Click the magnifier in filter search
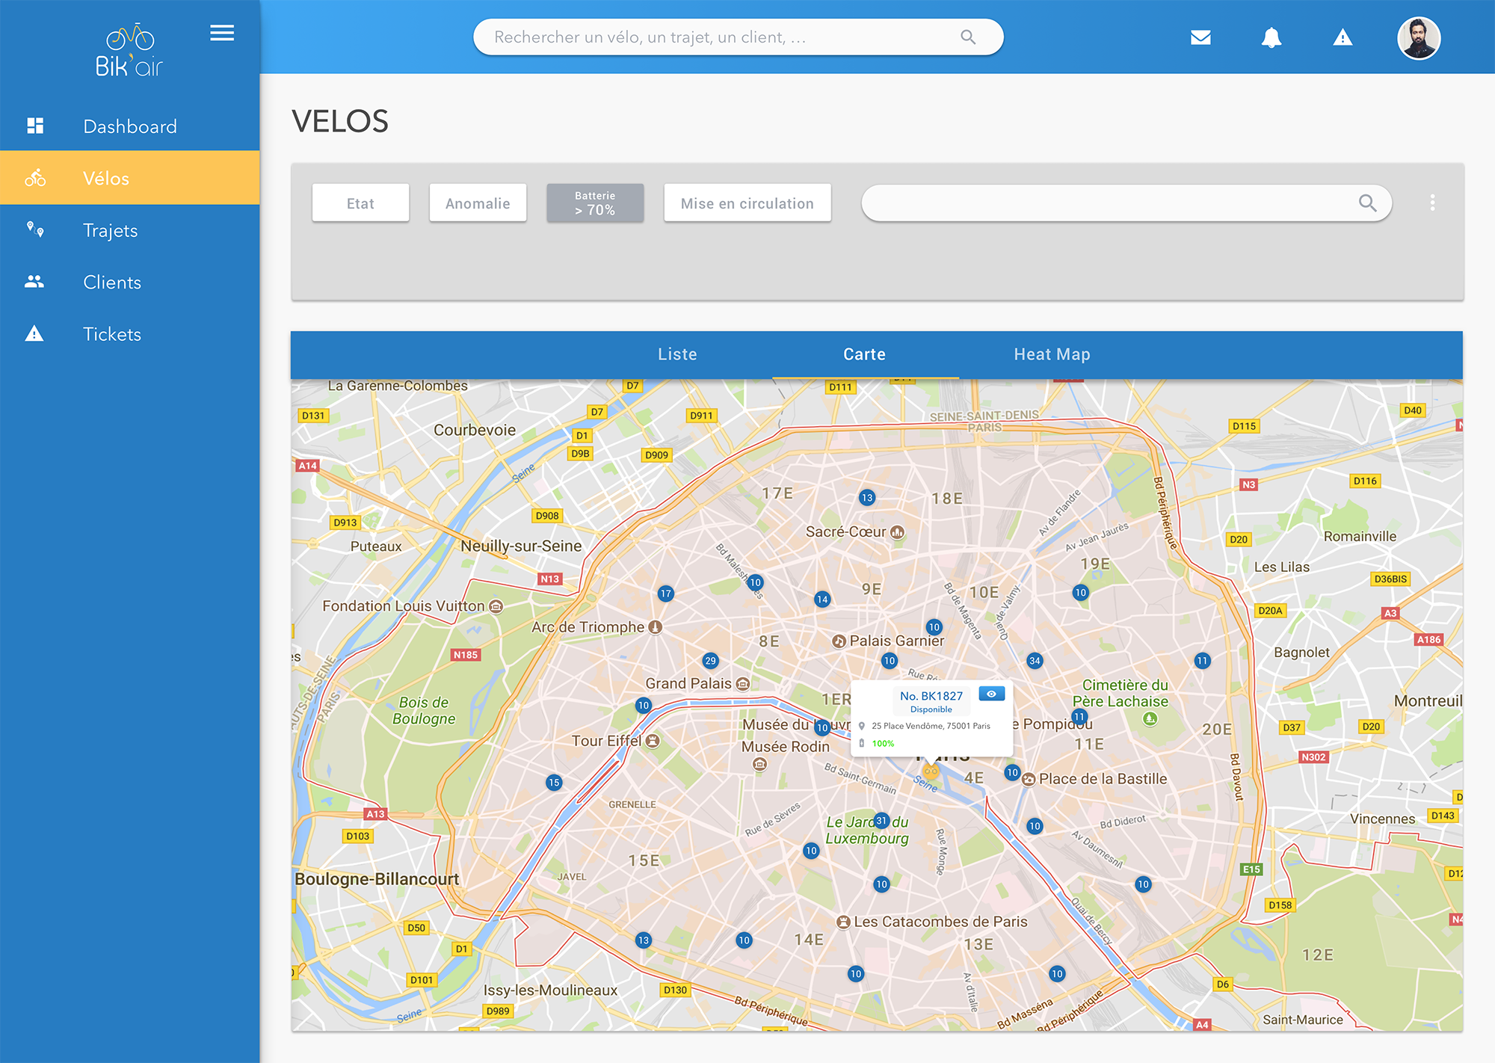 coord(1367,203)
